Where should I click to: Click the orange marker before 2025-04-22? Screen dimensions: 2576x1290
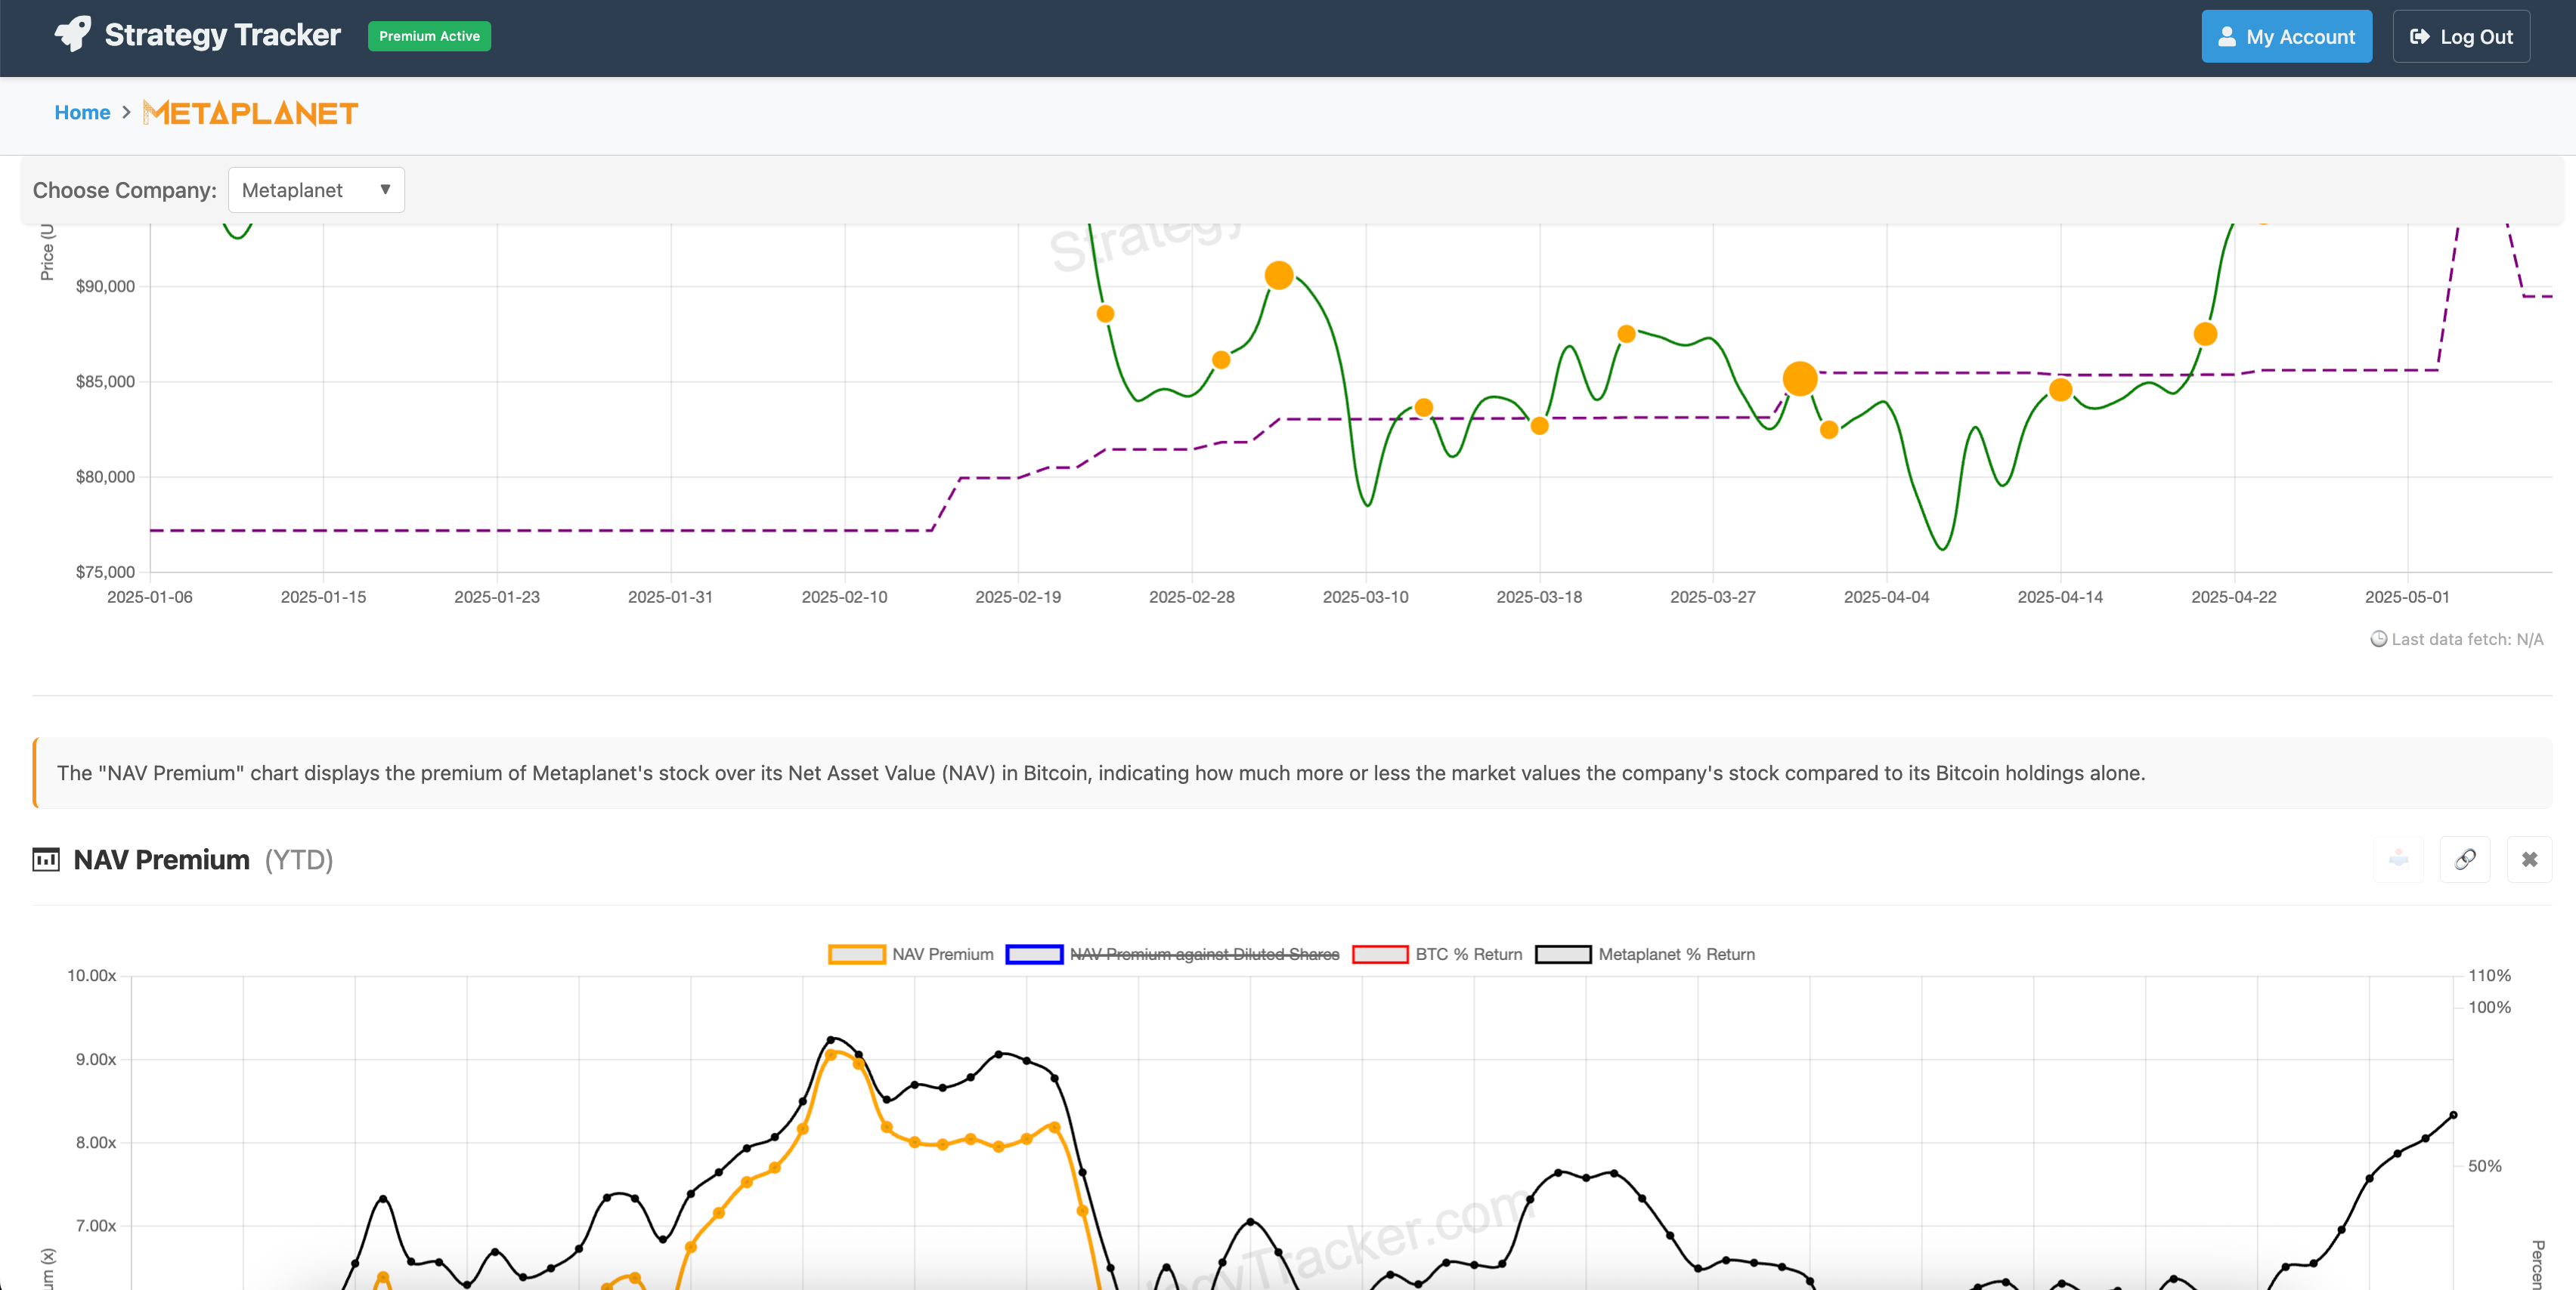pos(2205,334)
